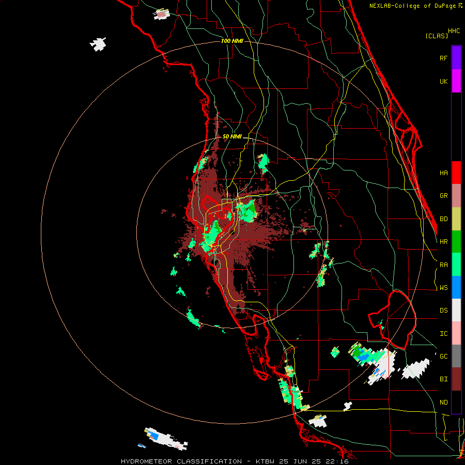
Task: Click the "KTBW" radar site identifier
Action: pyautogui.click(x=265, y=461)
